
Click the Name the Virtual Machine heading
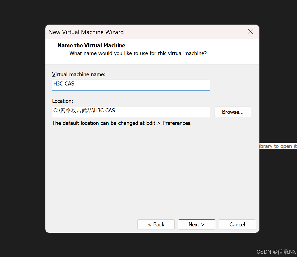coord(91,45)
